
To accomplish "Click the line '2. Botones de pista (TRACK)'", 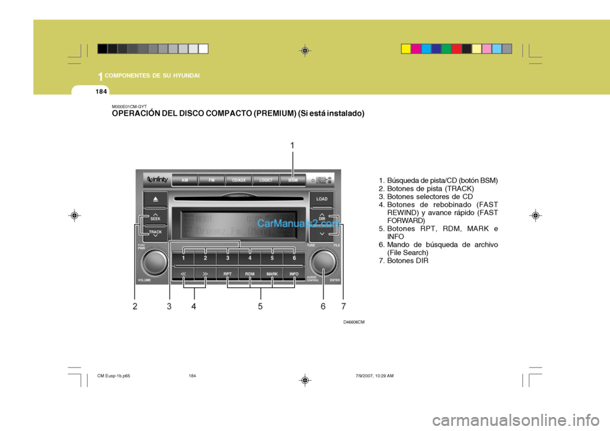I will tap(426, 189).
